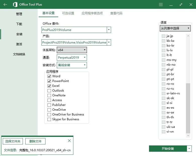Check the ja-jp language checkbox
This screenshot has height=156, width=196.
pyautogui.click(x=164, y=36)
